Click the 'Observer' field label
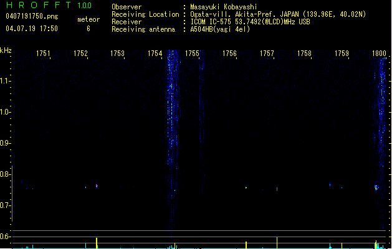The image size is (392, 249). [x=127, y=7]
